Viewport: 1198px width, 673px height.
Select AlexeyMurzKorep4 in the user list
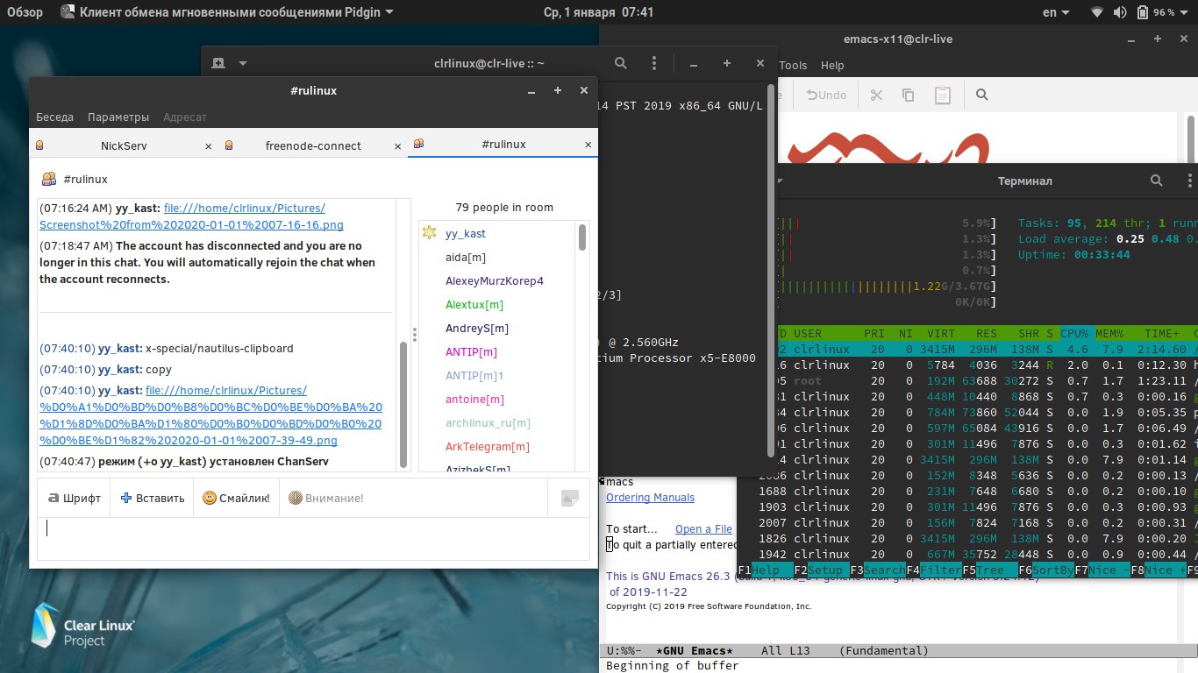(494, 280)
